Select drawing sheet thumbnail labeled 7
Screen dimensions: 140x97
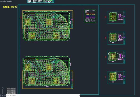116,78
